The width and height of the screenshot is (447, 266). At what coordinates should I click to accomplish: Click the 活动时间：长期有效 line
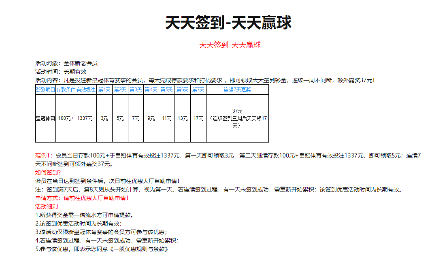61,72
